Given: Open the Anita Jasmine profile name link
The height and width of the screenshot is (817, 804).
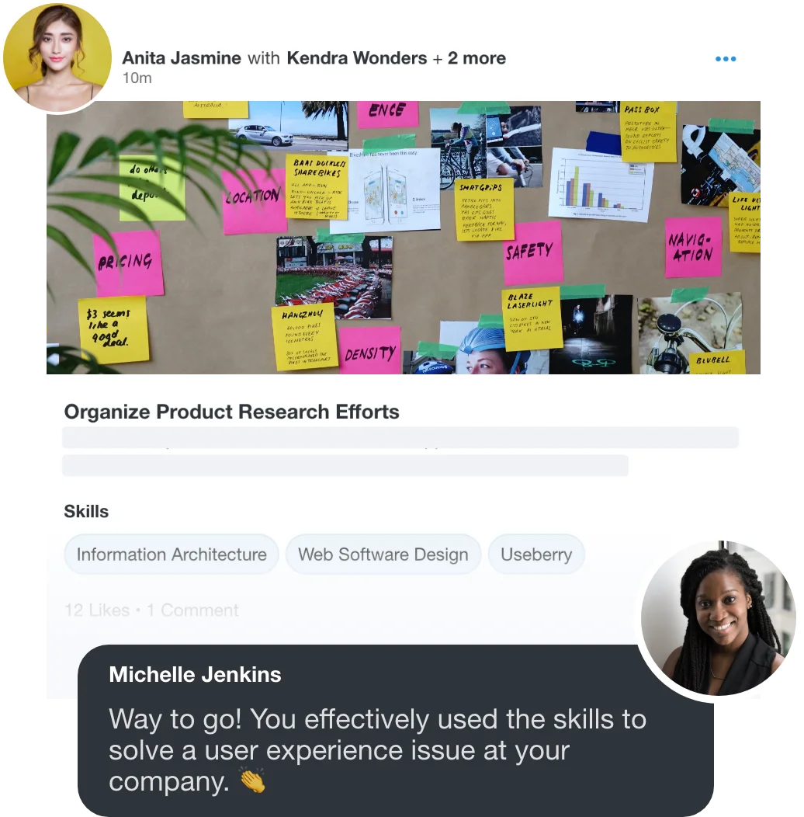Looking at the screenshot, I should 182,57.
